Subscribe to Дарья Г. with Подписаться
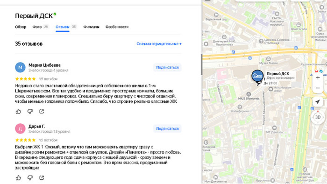The height and width of the screenshot is (184, 327). click(x=168, y=128)
